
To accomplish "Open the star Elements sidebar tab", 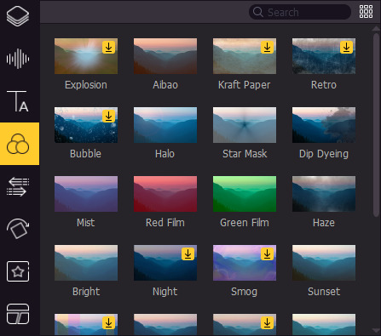I will pos(18,271).
